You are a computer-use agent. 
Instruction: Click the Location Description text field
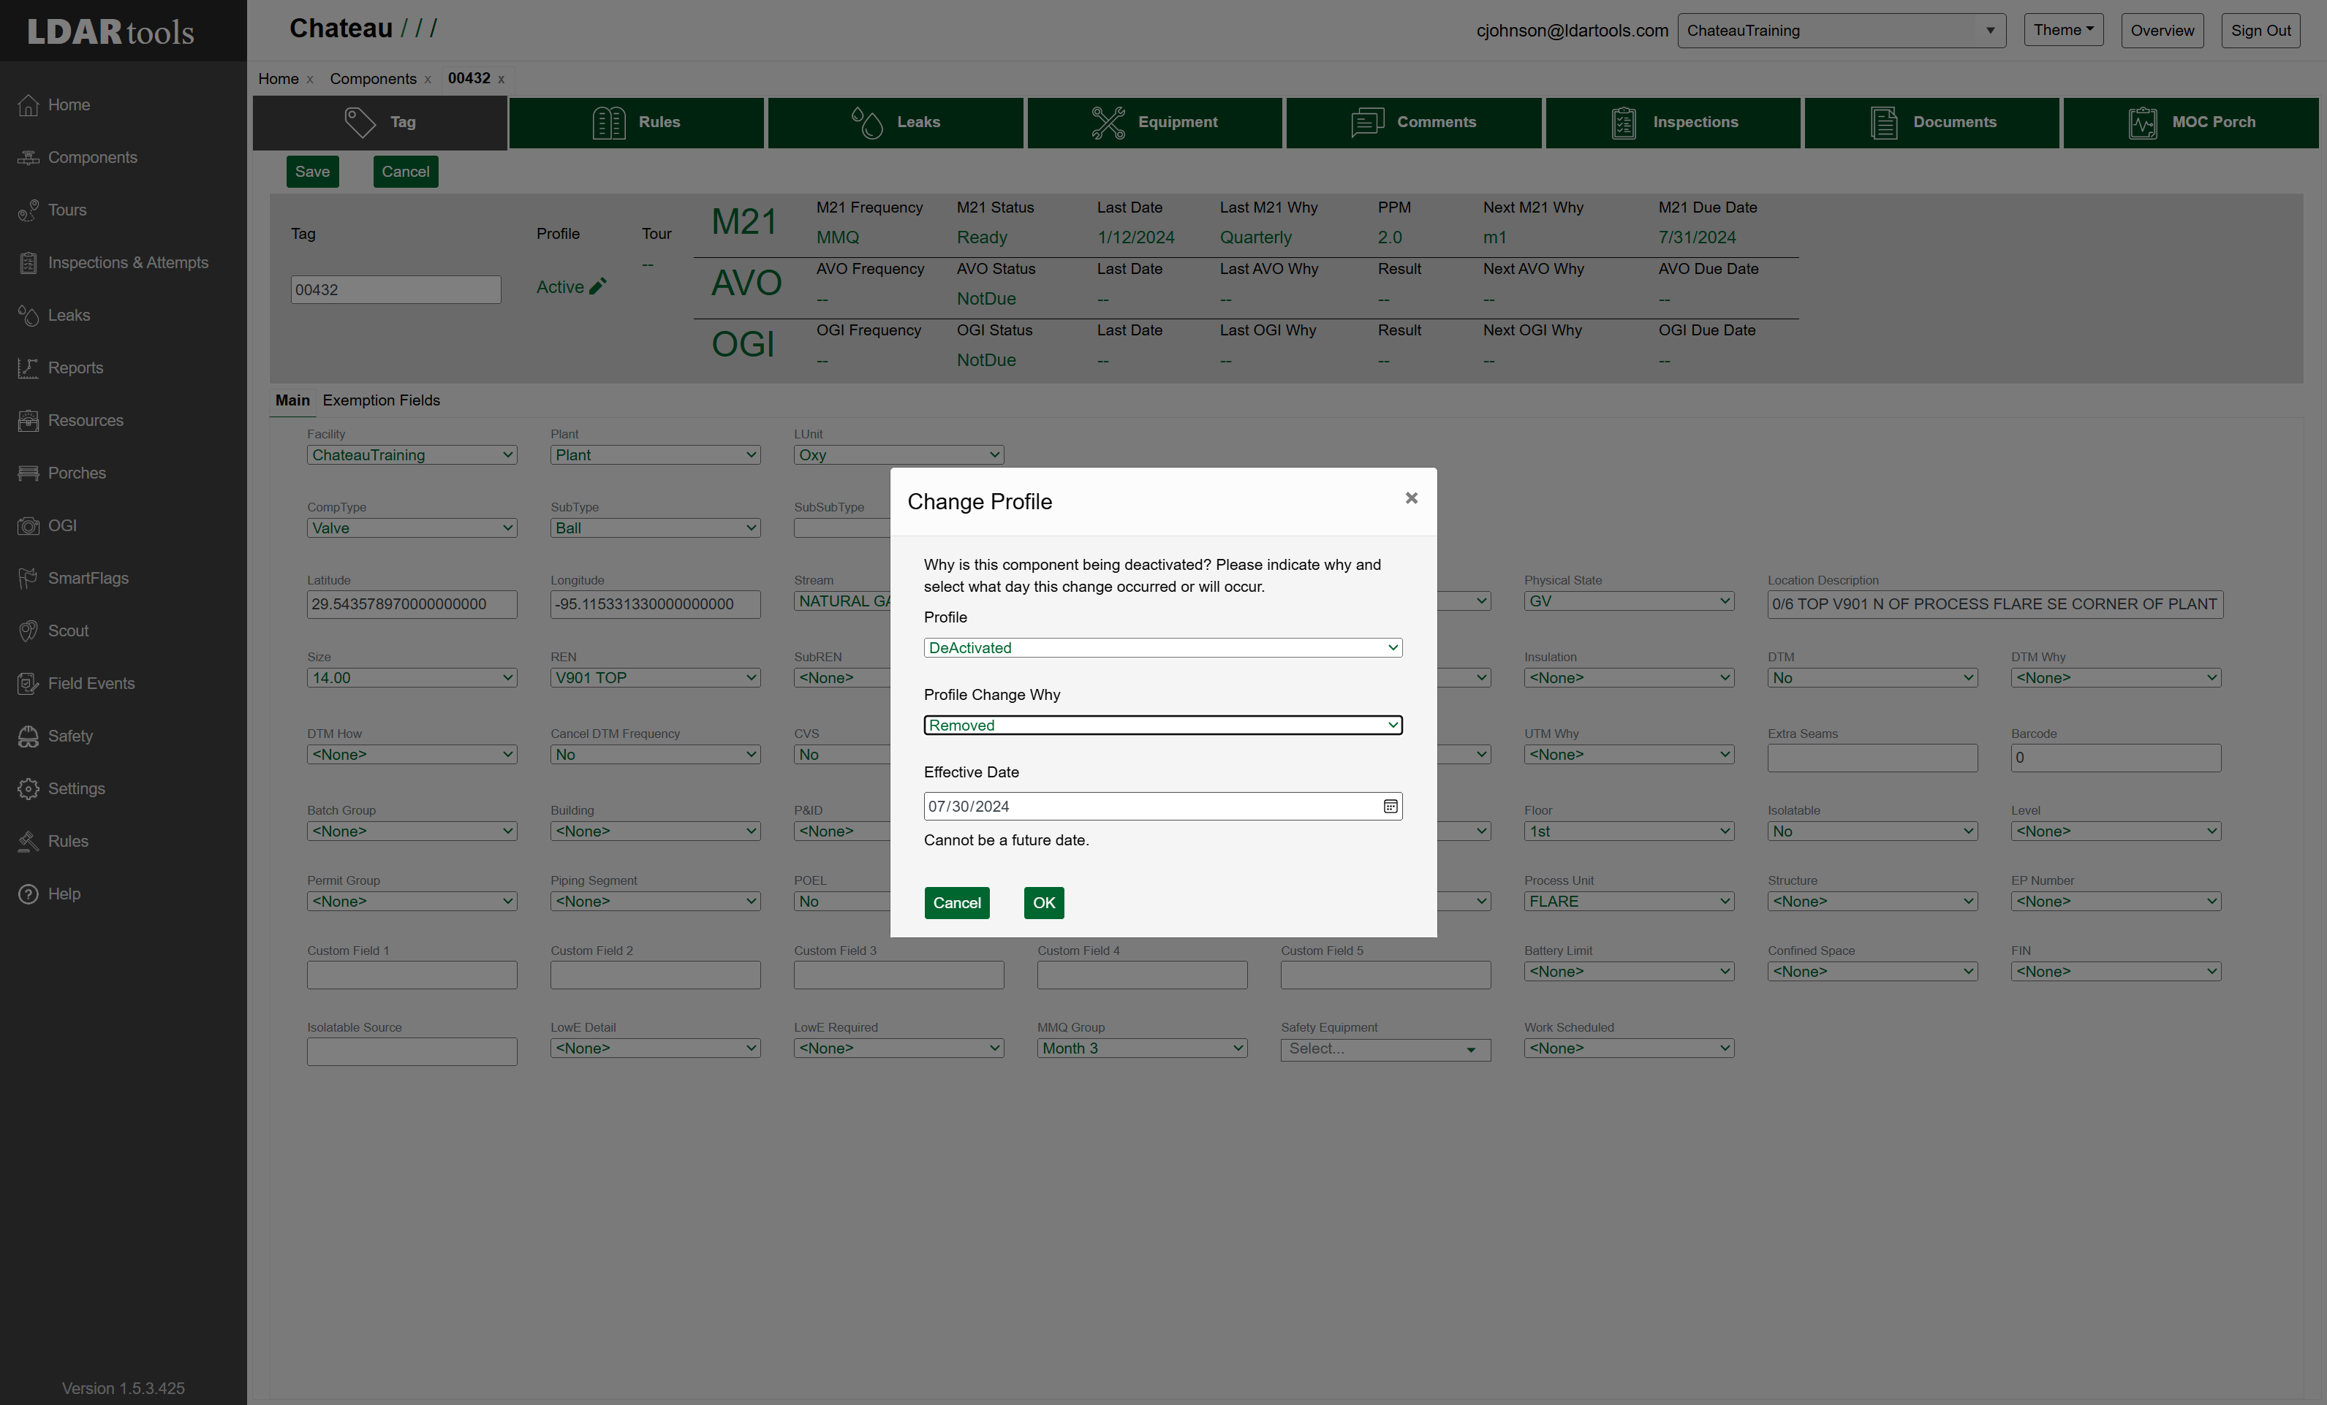(x=1994, y=604)
